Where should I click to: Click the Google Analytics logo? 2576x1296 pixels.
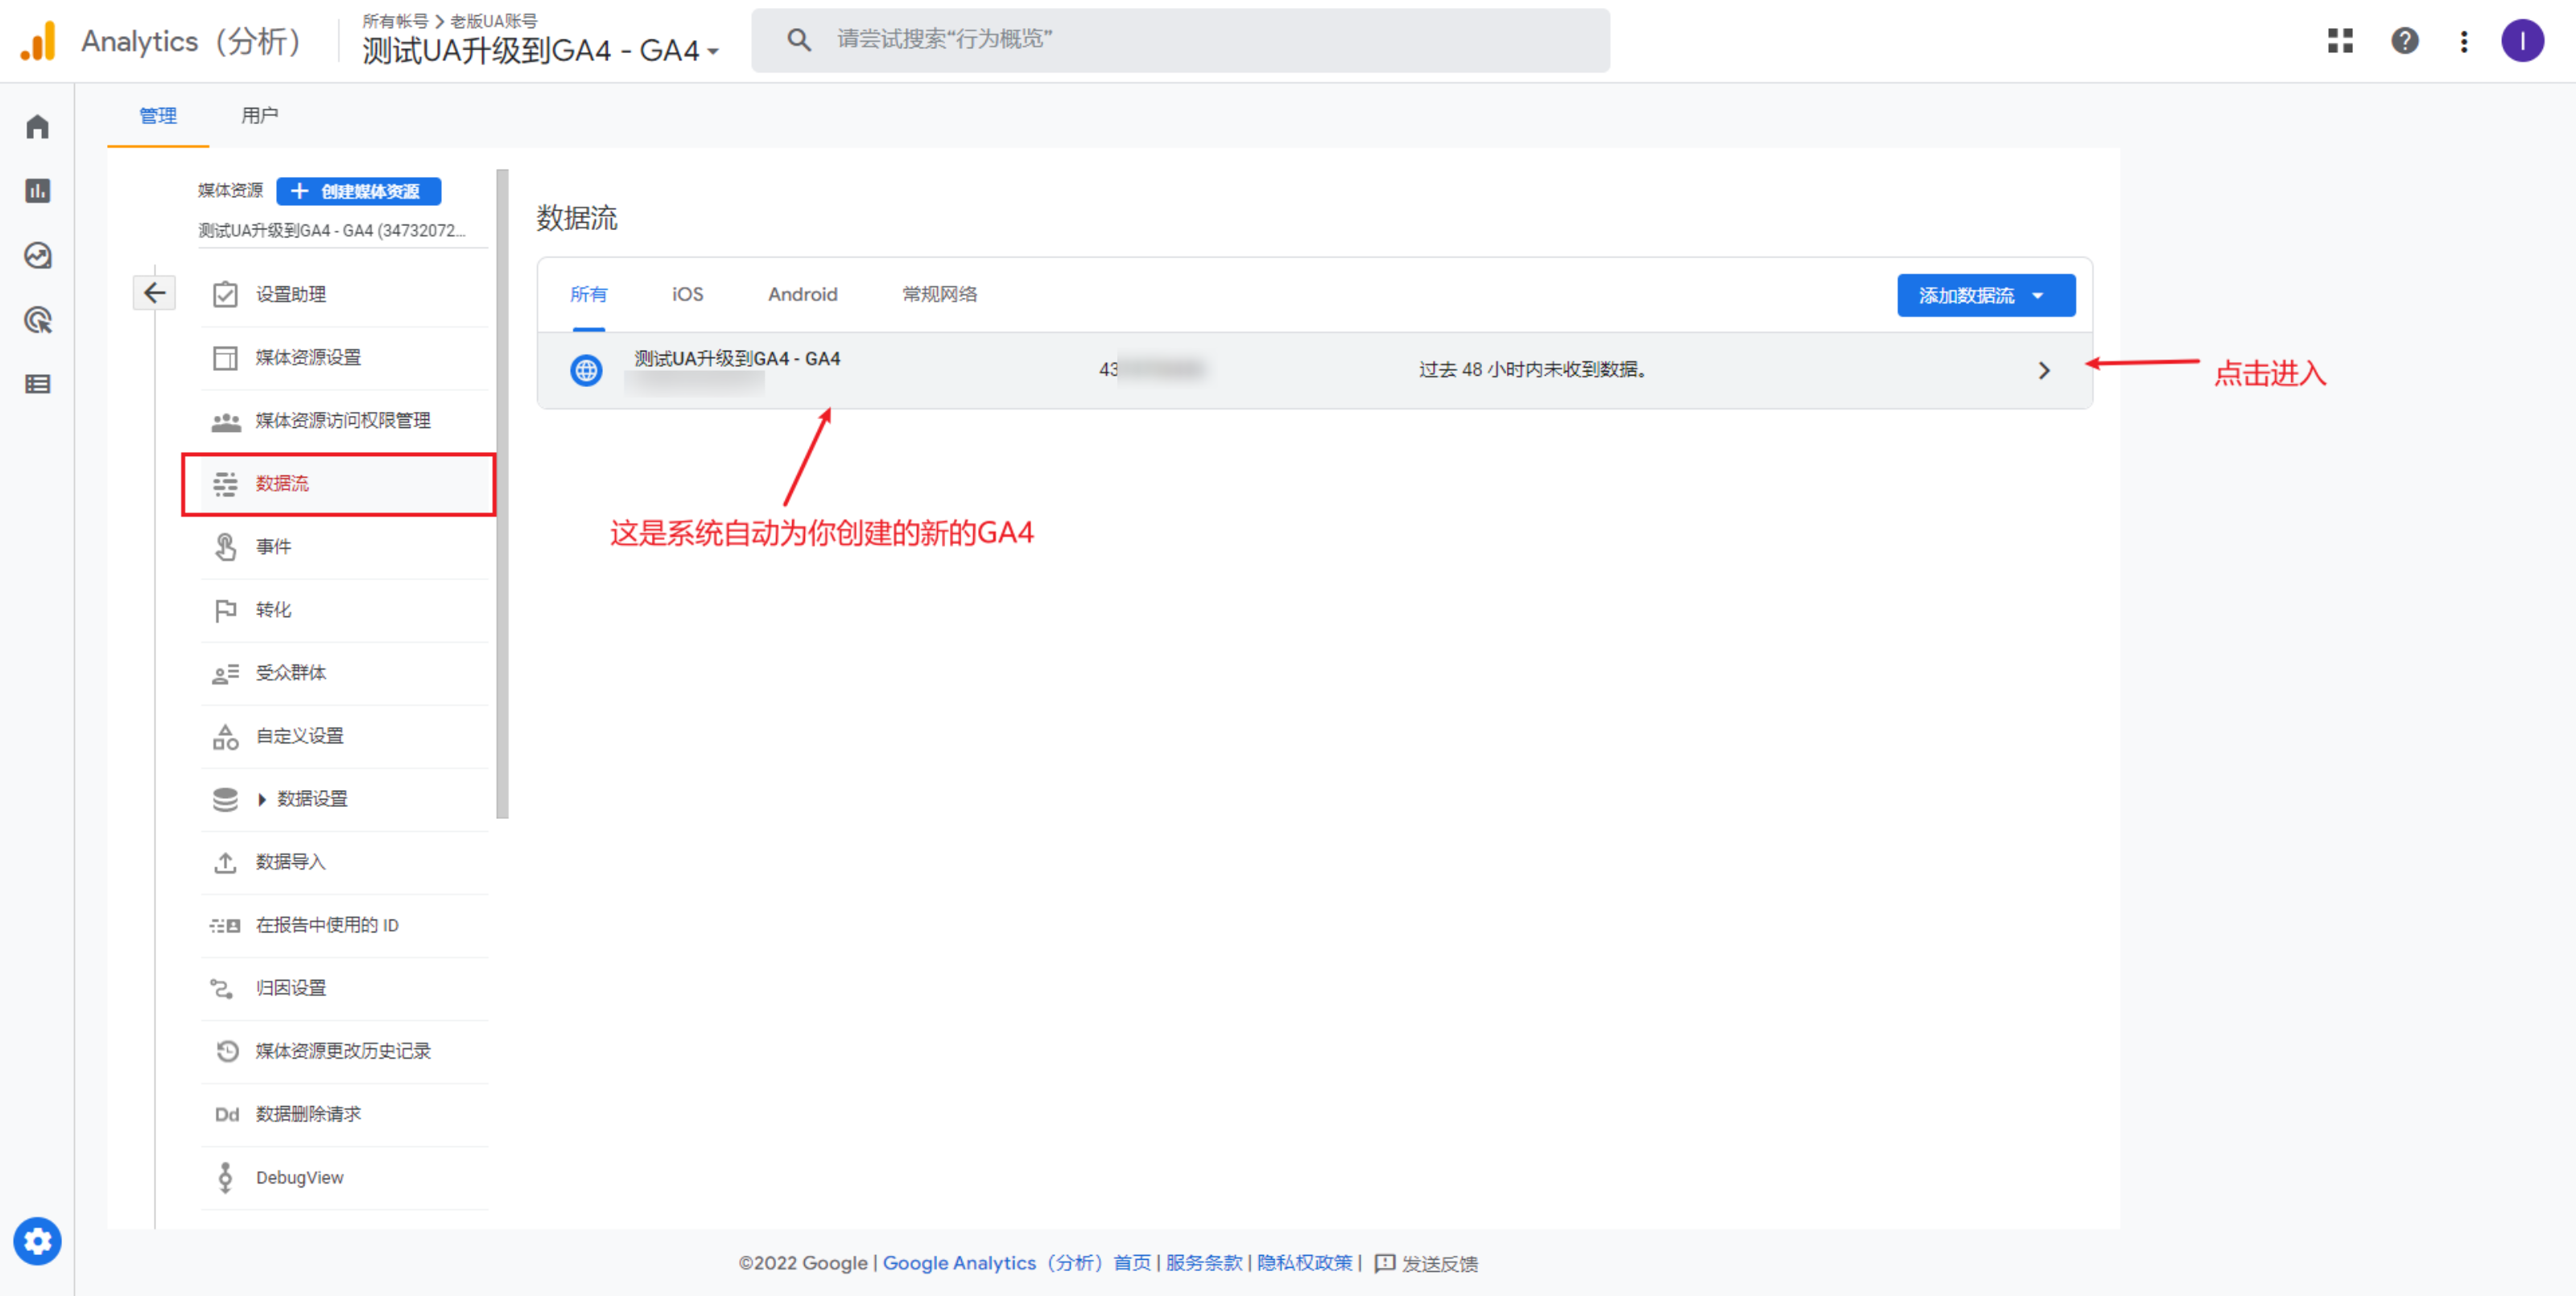click(39, 41)
